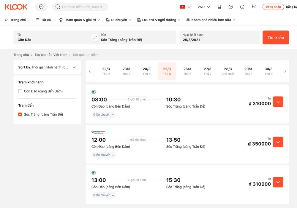Screen dimensions: 297x208
Task: Click the Đăng nhập login button
Action: [x=273, y=7]
